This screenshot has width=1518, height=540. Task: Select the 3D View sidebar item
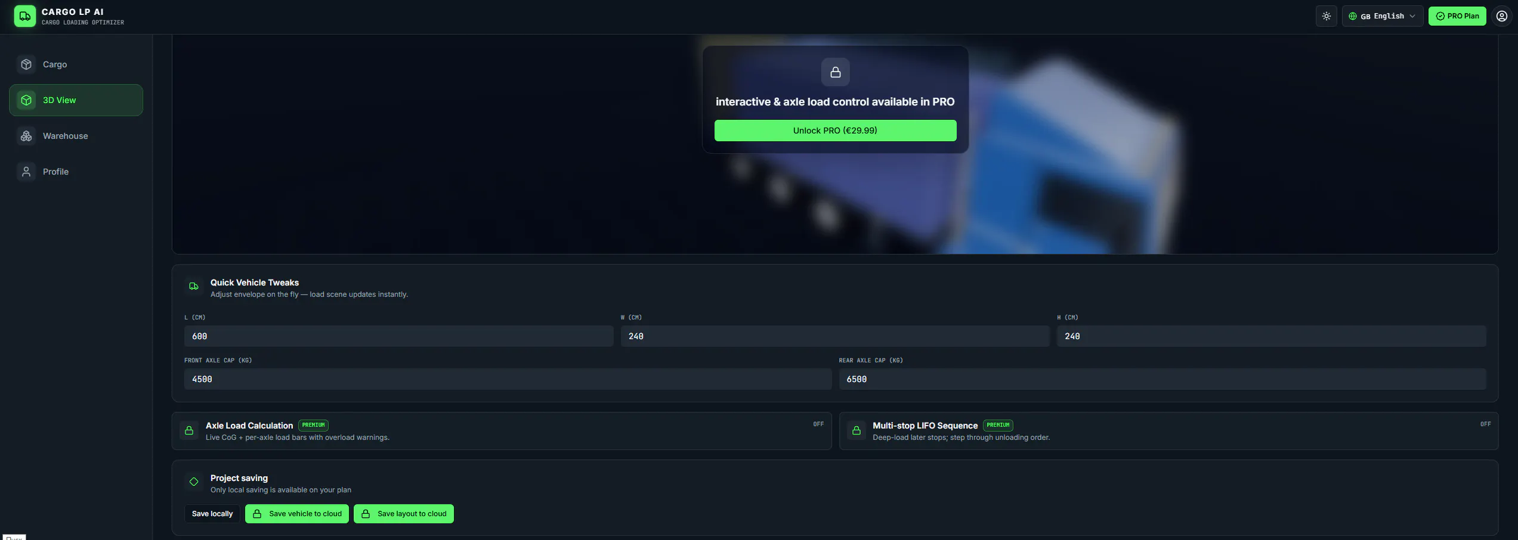pos(76,100)
